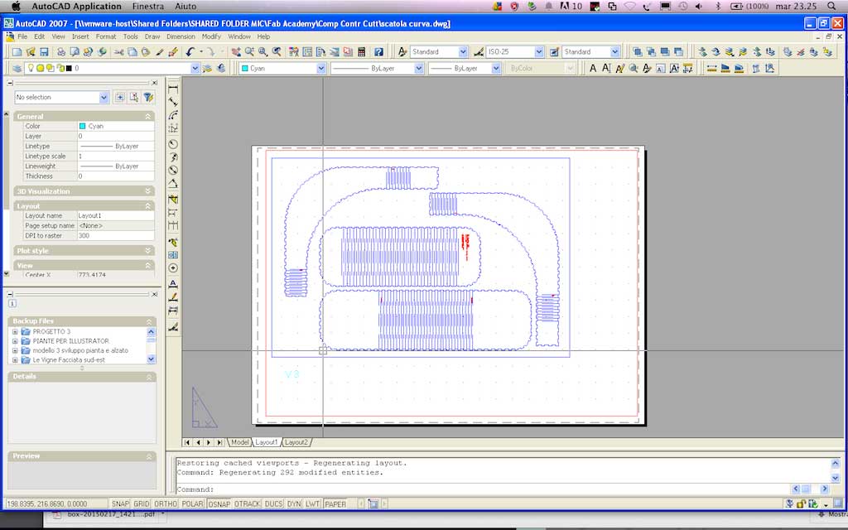Expand the PROGETTO 3 folder node
This screenshot has height=530, width=848.
(15, 331)
